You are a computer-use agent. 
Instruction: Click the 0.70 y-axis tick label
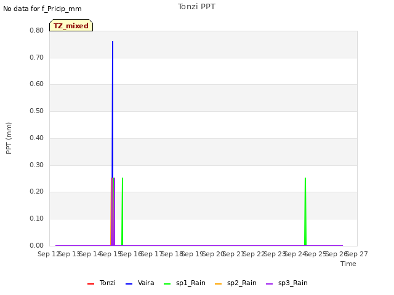37,57
